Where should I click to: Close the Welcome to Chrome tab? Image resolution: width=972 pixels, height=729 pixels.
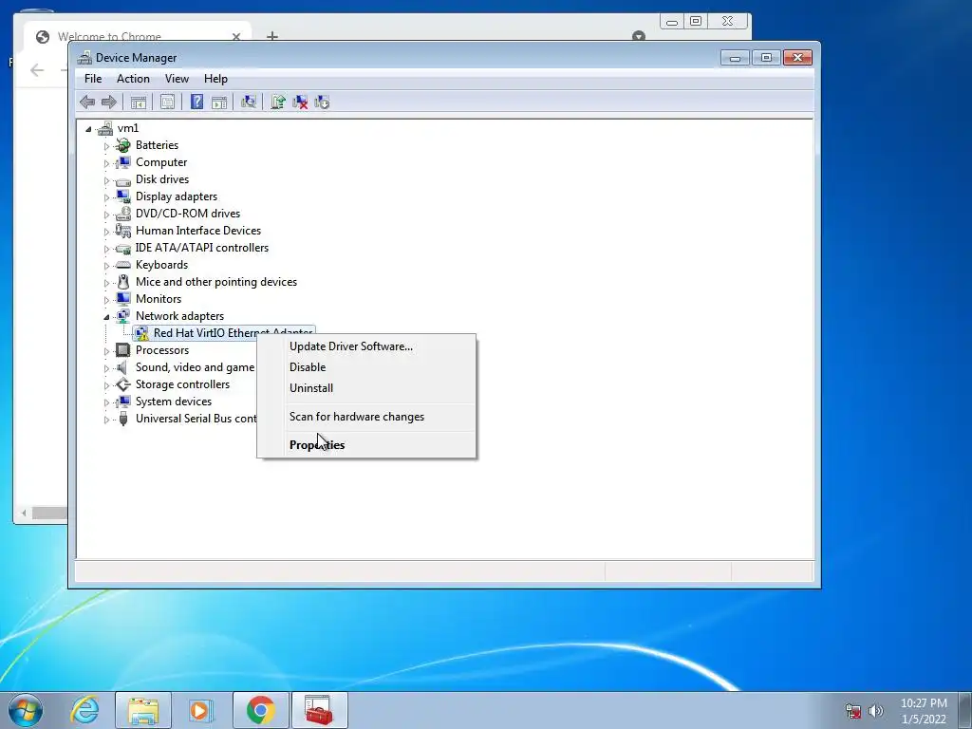[x=236, y=37]
